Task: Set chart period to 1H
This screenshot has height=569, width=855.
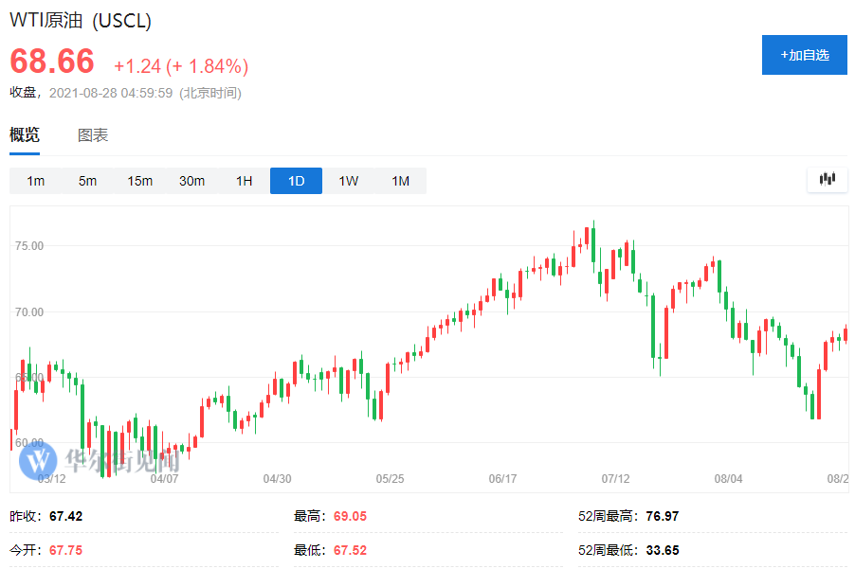Action: tap(245, 181)
